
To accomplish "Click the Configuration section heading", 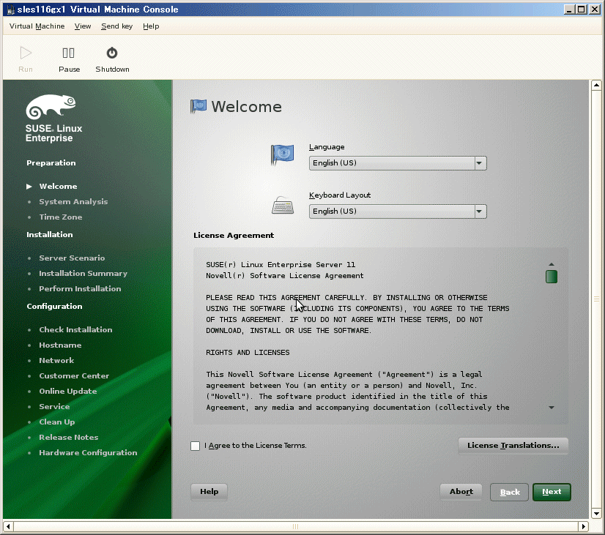I will tap(54, 307).
